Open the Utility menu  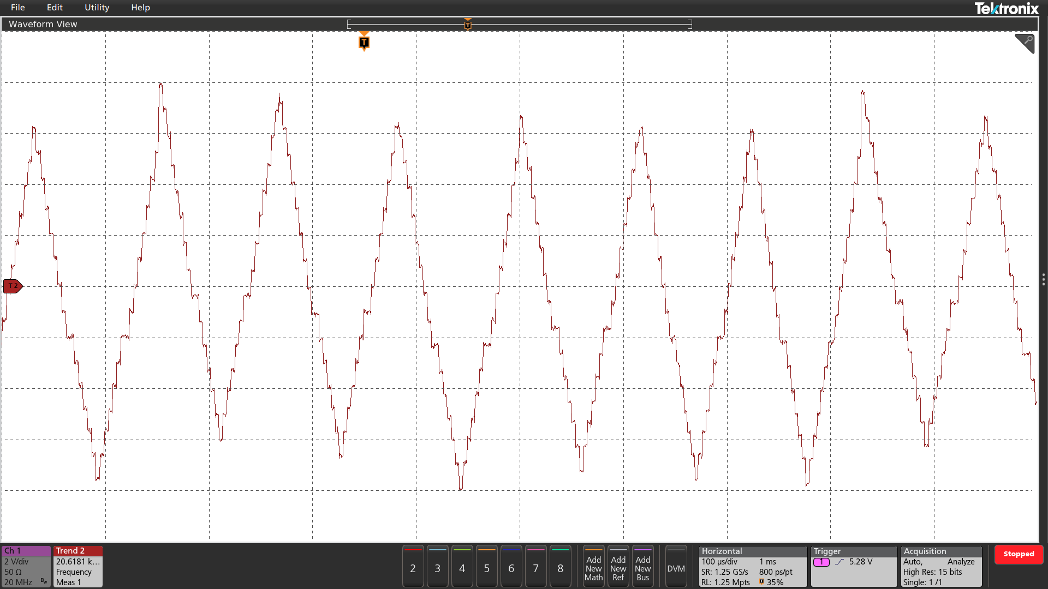pos(97,8)
